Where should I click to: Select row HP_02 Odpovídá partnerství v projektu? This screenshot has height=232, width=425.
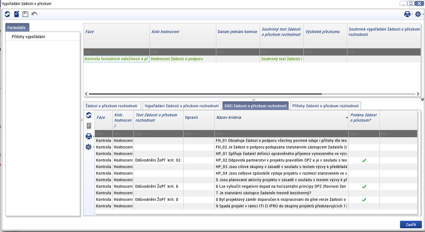256,160
